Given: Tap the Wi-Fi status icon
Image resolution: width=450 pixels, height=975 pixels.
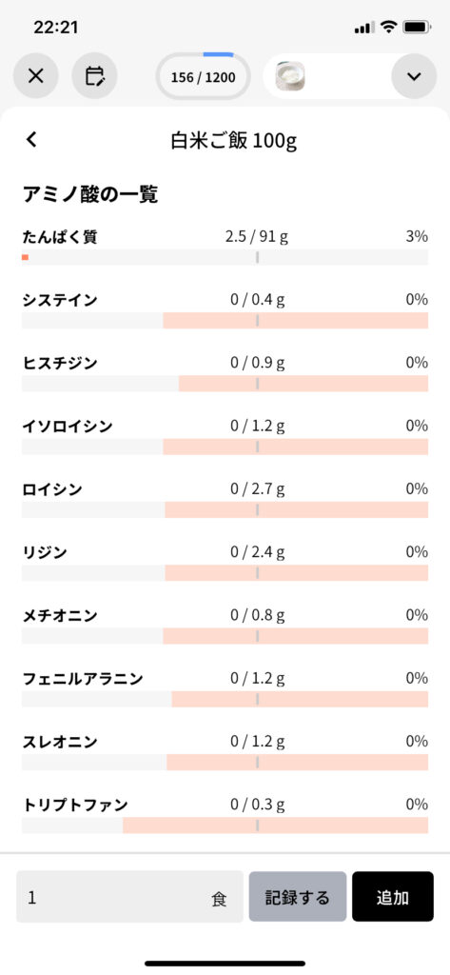Looking at the screenshot, I should (388, 28).
